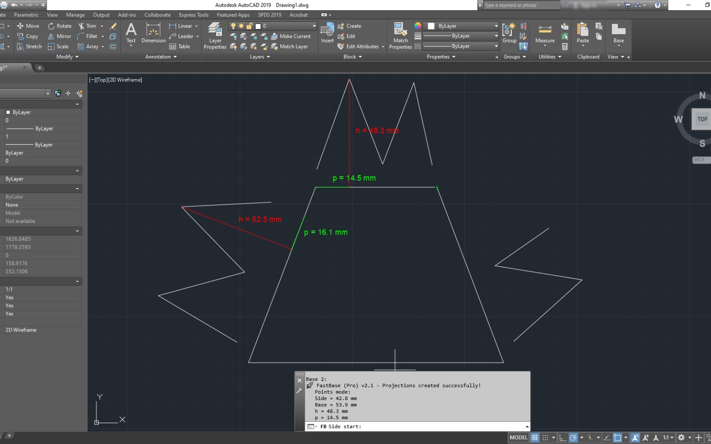Toggle object snap in status bar

coord(617,437)
